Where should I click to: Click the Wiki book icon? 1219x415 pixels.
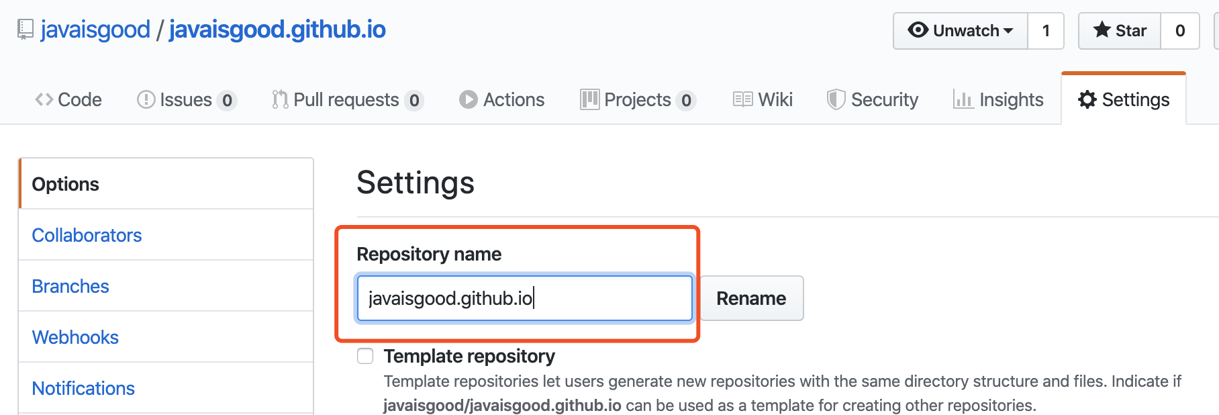[x=742, y=99]
